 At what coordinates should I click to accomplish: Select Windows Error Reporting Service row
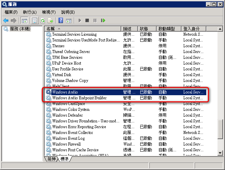click(126, 127)
